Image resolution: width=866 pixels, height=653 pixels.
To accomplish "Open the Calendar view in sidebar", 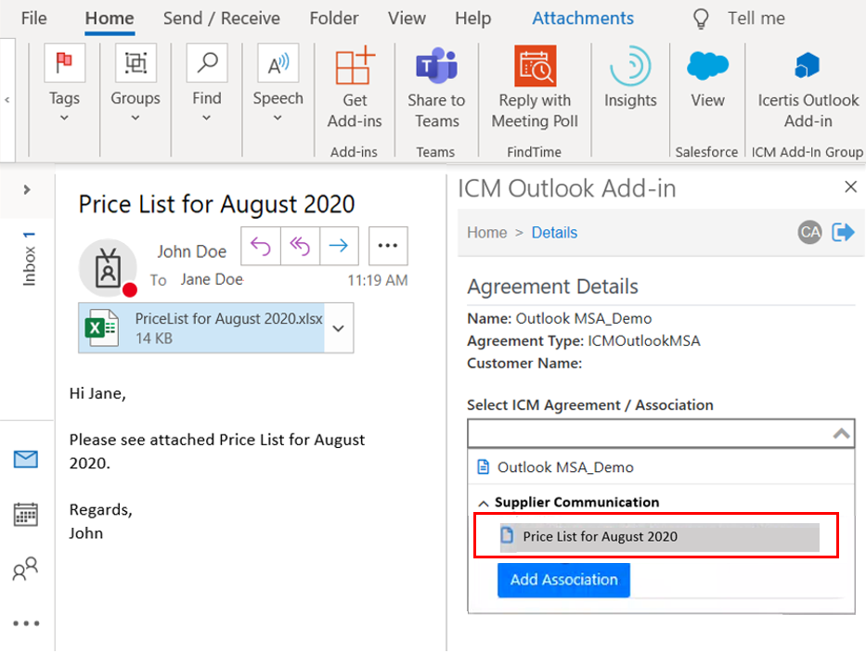I will (25, 514).
